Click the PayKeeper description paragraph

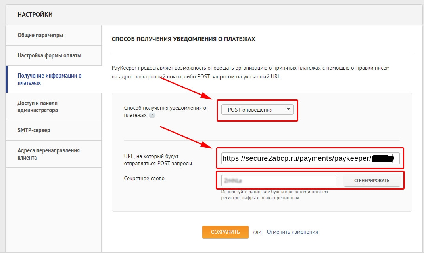pos(250,72)
